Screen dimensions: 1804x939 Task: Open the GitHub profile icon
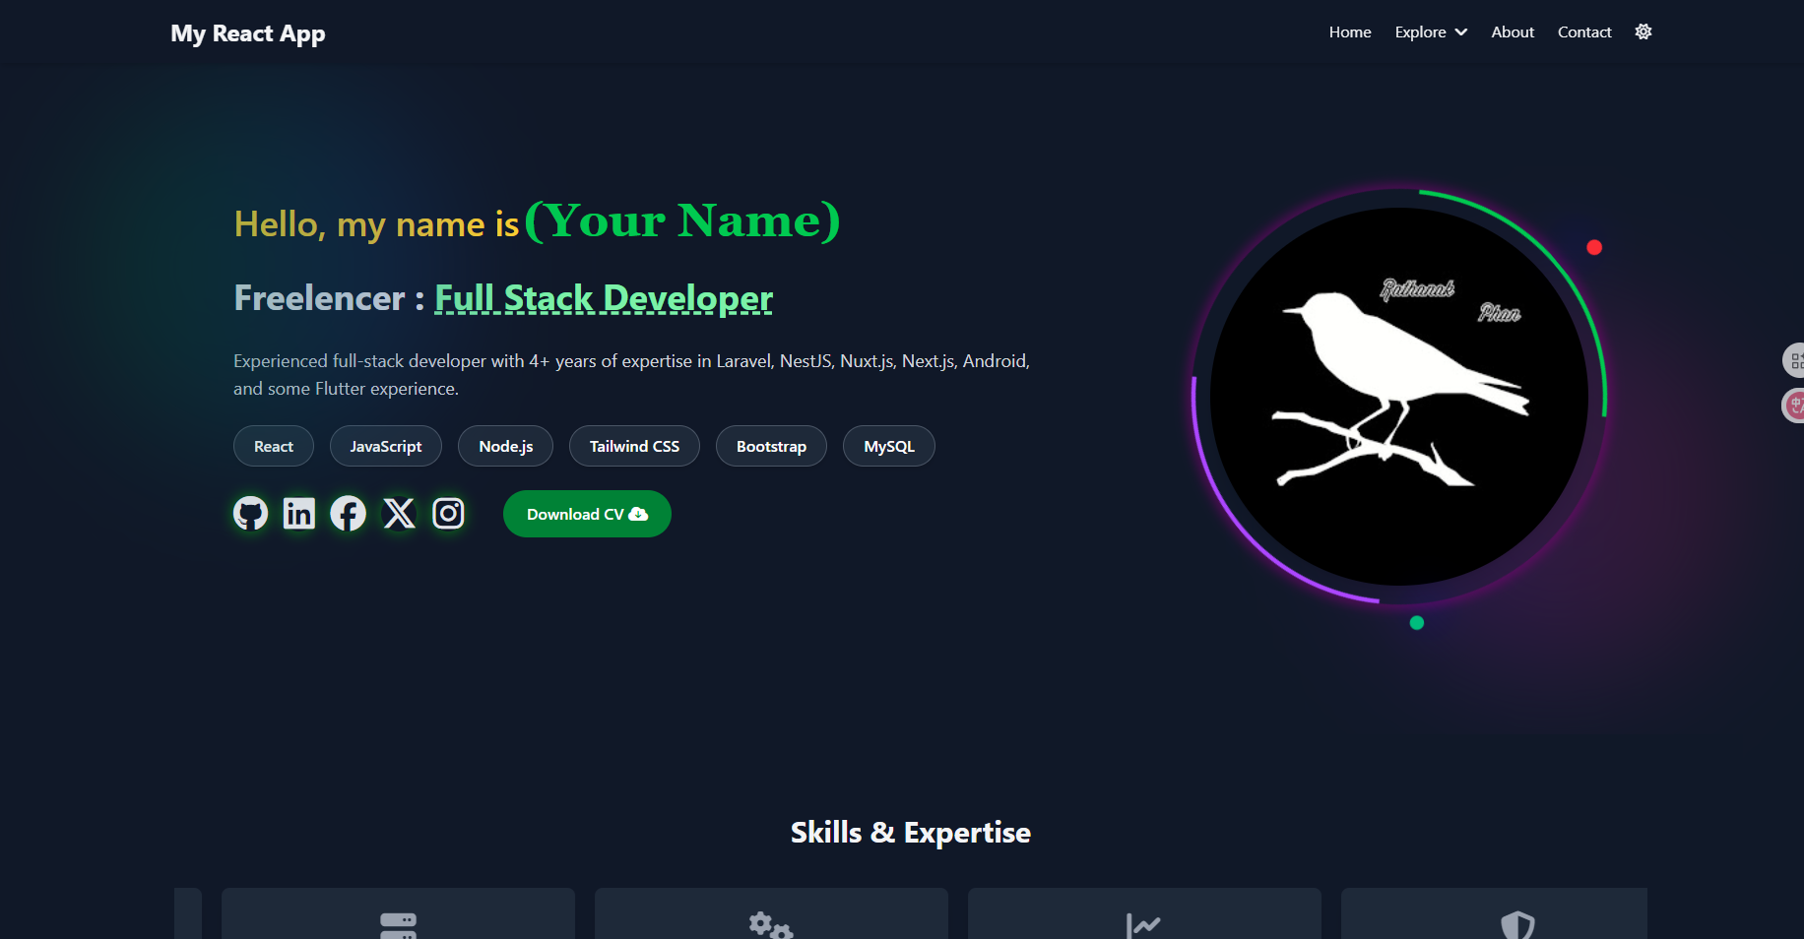click(x=250, y=513)
